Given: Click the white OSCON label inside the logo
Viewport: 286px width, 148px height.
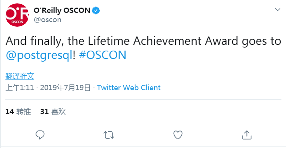Looking at the screenshot, I should pos(18,22).
